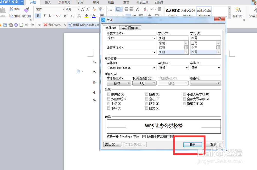Enable the 双删除线 checkbox
This screenshot has height=170, width=257.
click(x=108, y=99)
